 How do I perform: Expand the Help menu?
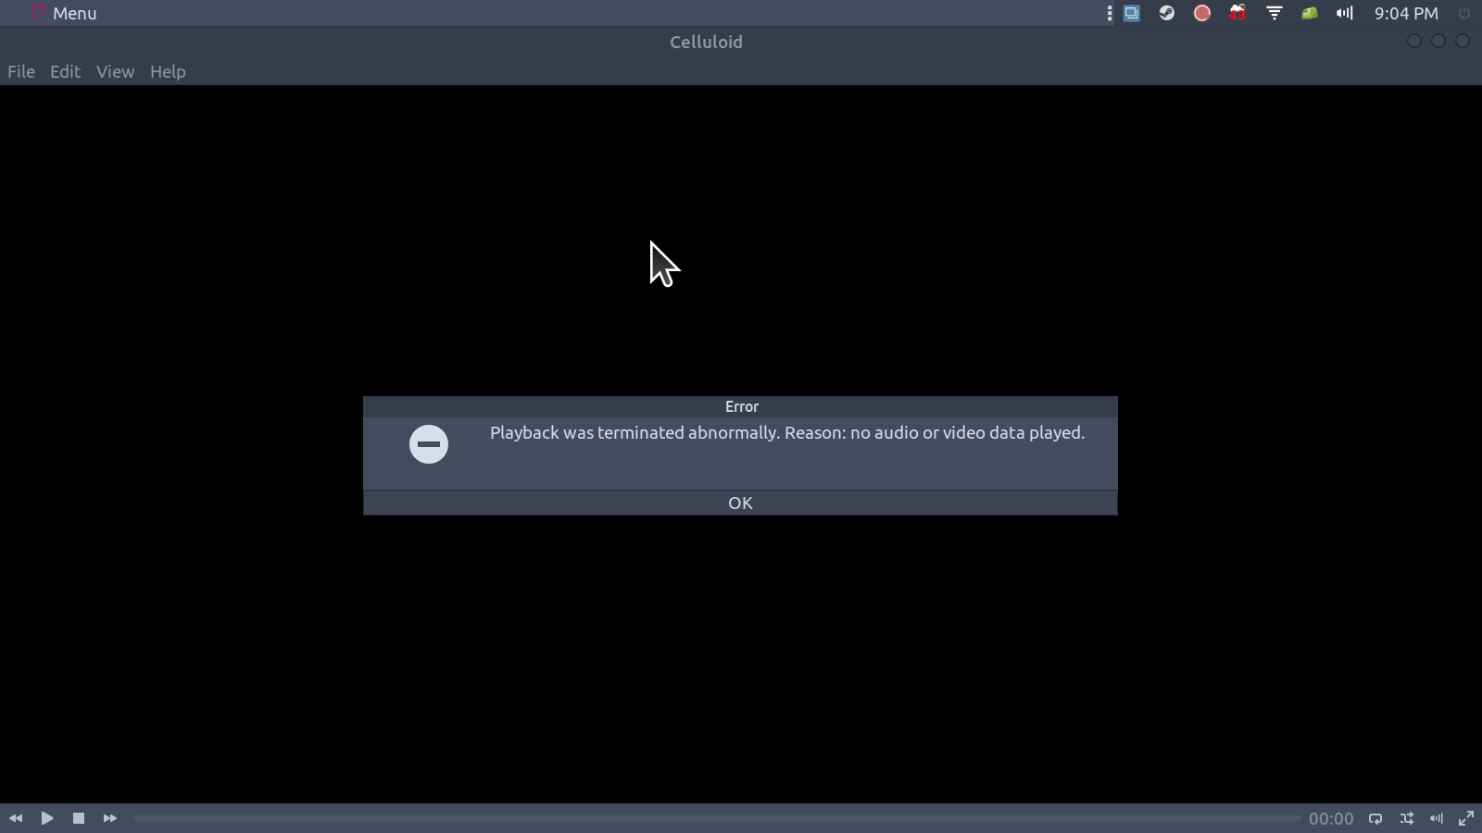point(168,71)
